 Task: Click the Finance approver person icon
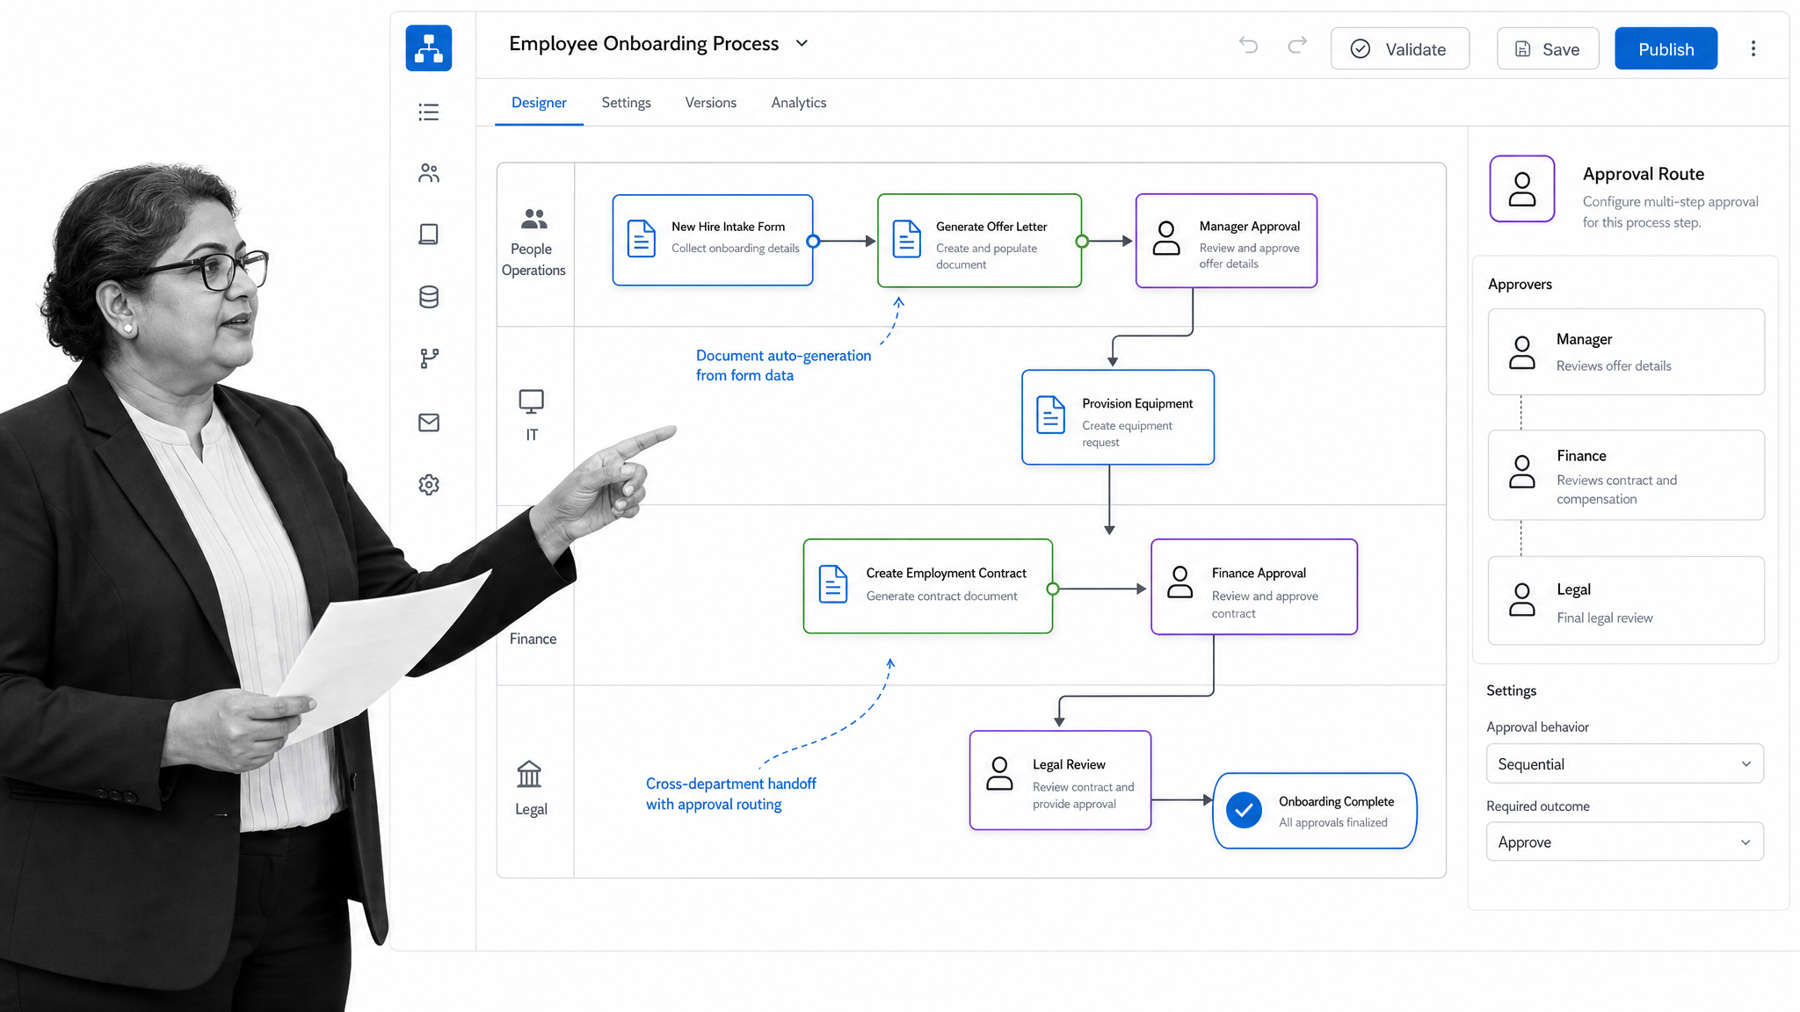coord(1522,472)
